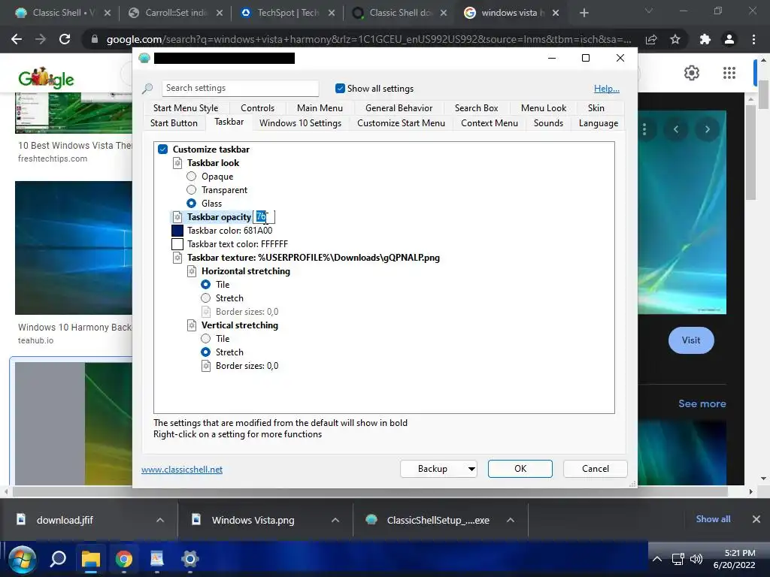Screen dimensions: 770x577
Task: Click icon beside enabled Border sizes under Vertical stretching
Action: (x=206, y=366)
